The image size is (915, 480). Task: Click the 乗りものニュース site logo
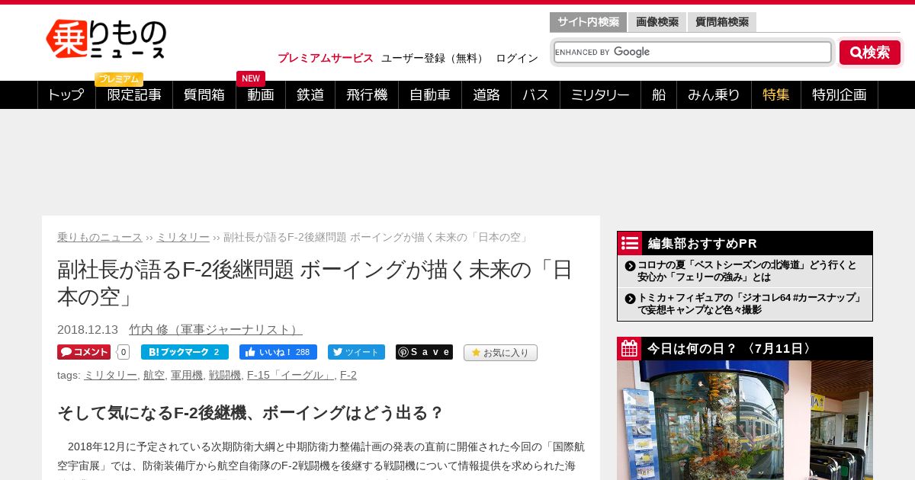coord(106,39)
